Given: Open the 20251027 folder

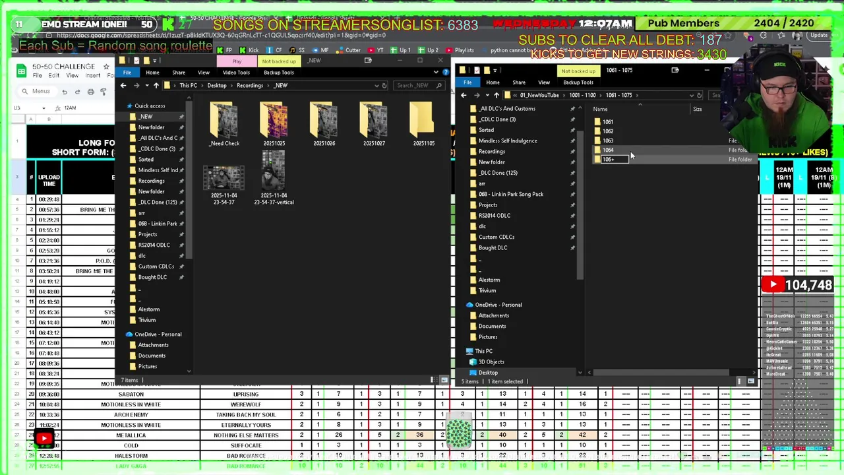Looking at the screenshot, I should (374, 124).
